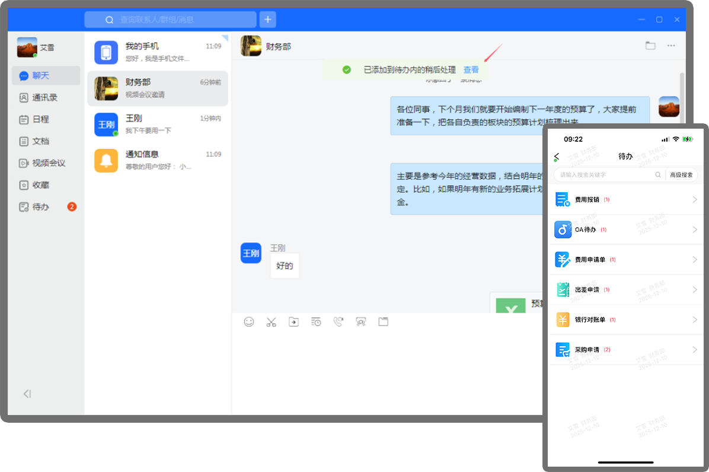This screenshot has height=472, width=709.
Task: Open 采购申请 item in phone list
Action: pos(626,349)
